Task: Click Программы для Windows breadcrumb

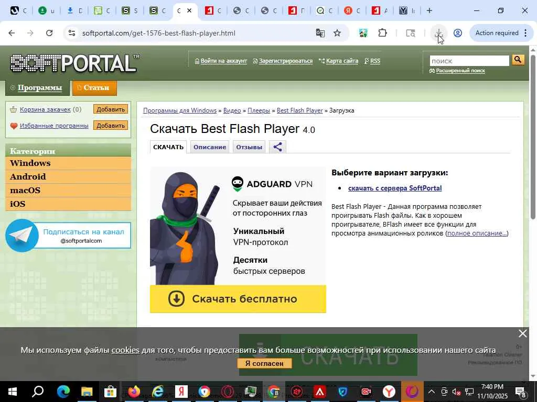Action: pos(180,110)
